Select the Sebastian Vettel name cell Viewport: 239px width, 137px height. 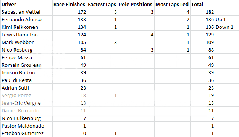pyautogui.click(x=26, y=12)
